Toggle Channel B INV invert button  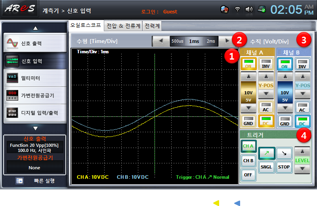pos(302,64)
